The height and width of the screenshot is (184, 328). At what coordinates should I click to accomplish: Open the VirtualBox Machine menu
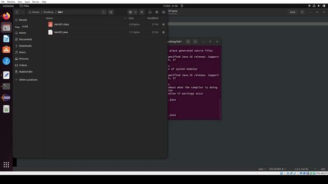(11, 2)
